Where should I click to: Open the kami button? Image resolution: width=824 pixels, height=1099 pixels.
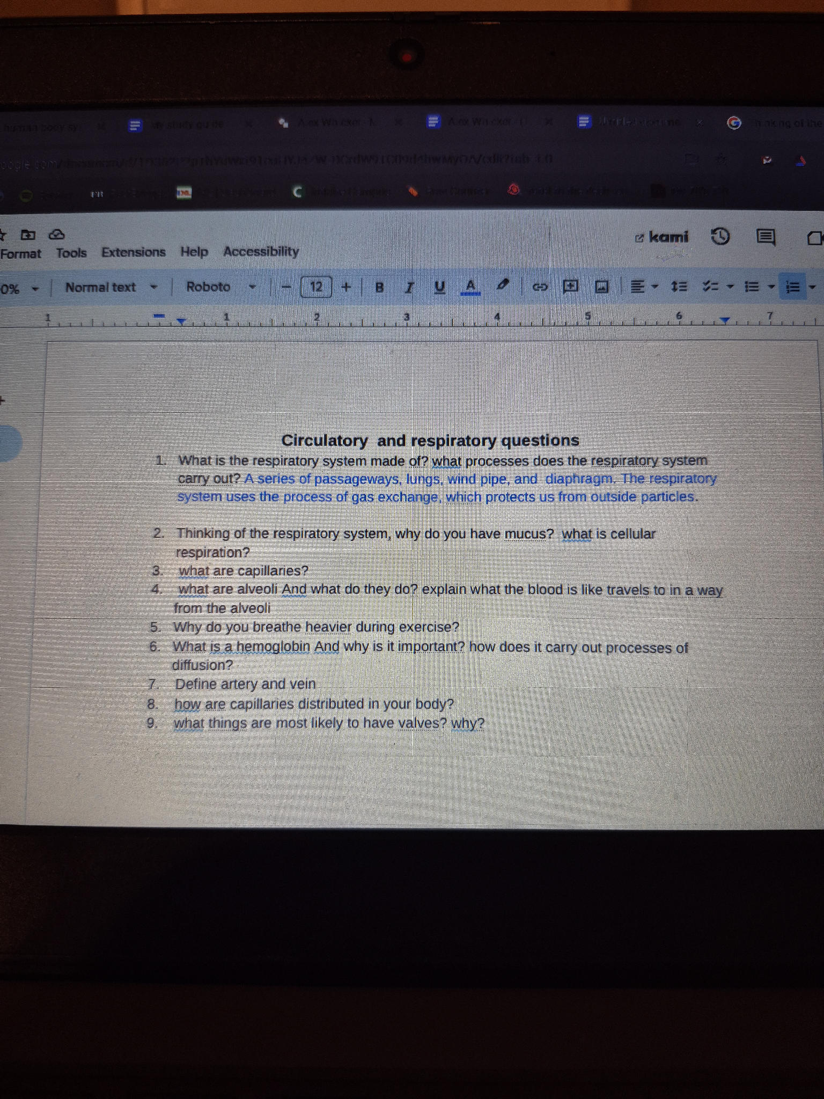point(662,237)
